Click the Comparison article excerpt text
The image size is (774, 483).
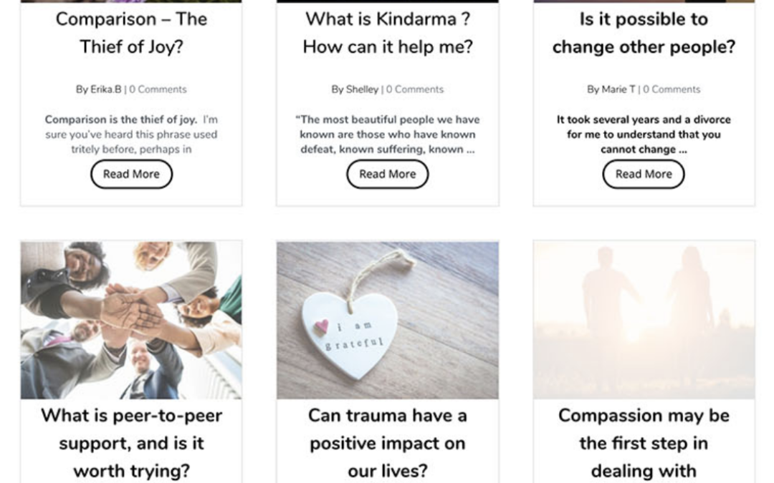click(131, 135)
